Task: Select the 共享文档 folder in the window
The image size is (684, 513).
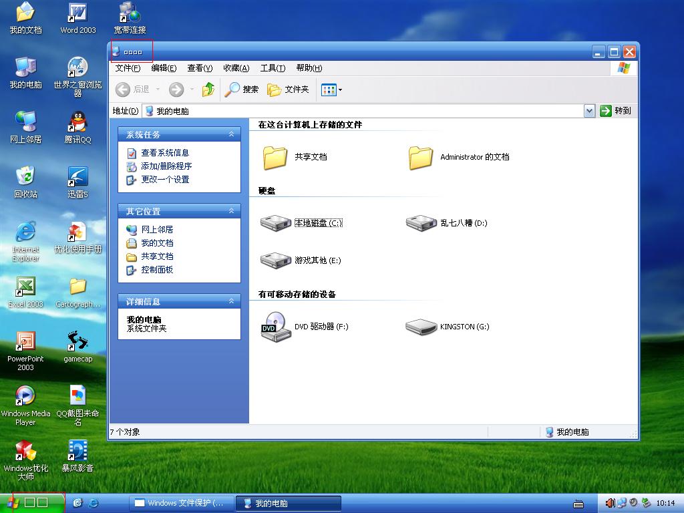Action: click(295, 157)
